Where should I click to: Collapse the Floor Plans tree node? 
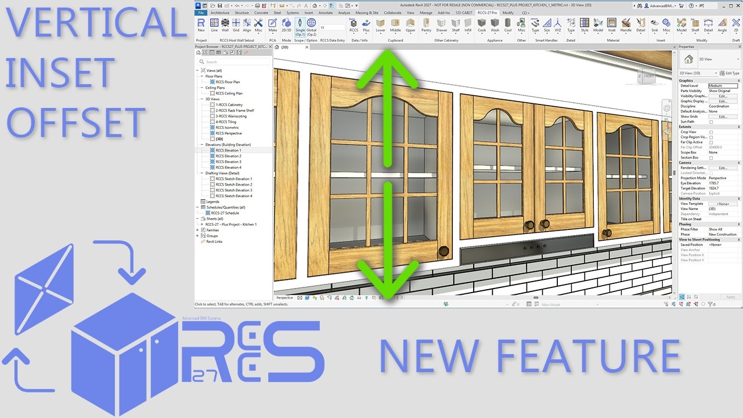pos(202,76)
